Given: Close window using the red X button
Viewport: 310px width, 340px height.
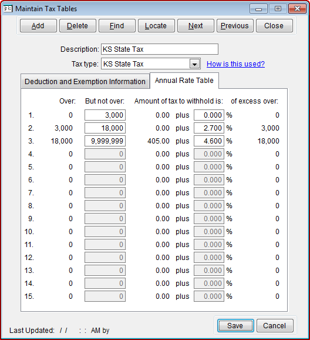Looking at the screenshot, I should [297, 9].
